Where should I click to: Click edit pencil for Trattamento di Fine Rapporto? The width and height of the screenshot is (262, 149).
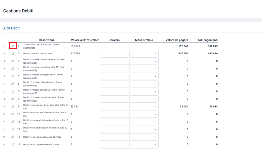13,46
